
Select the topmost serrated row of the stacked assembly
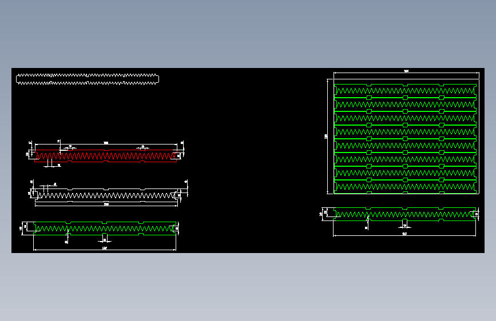click(405, 91)
